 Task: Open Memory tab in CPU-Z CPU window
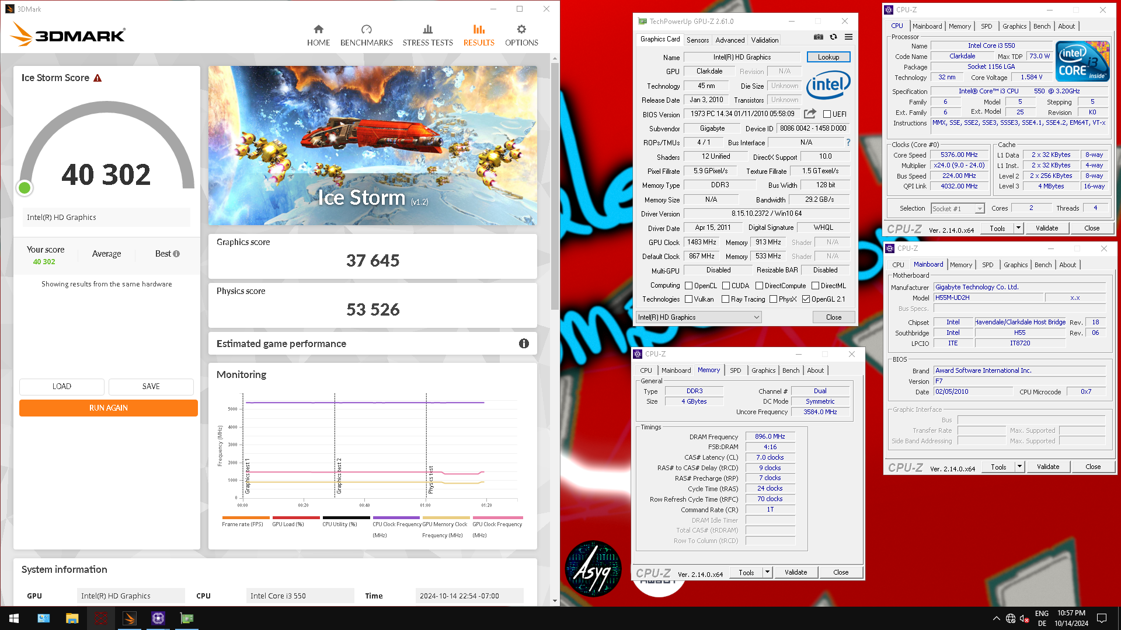coord(959,26)
